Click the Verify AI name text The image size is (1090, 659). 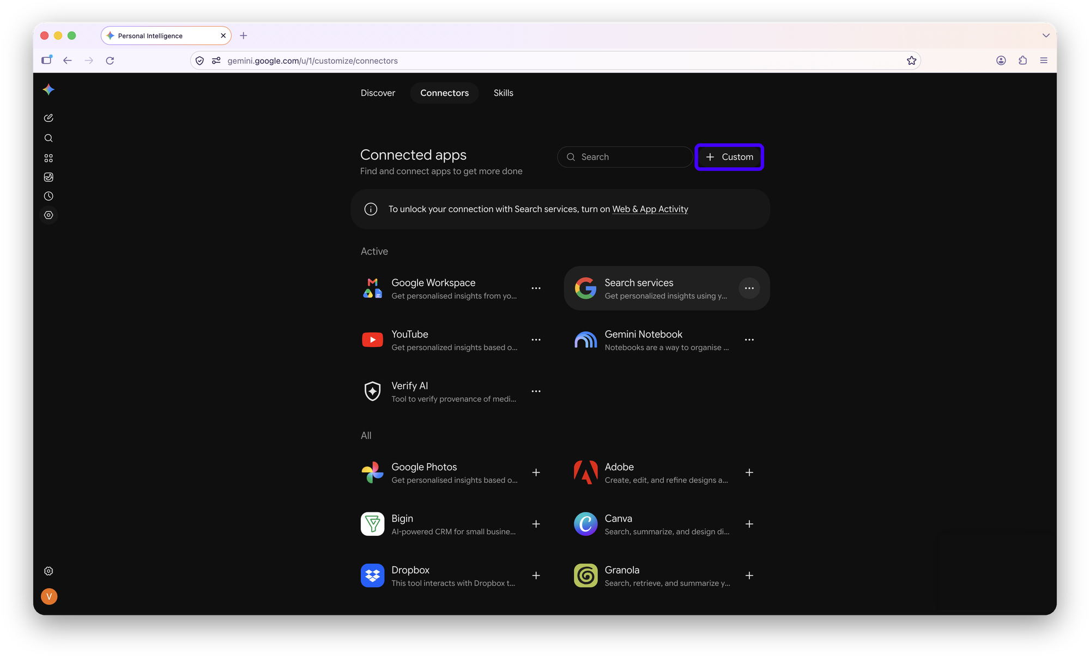tap(410, 386)
